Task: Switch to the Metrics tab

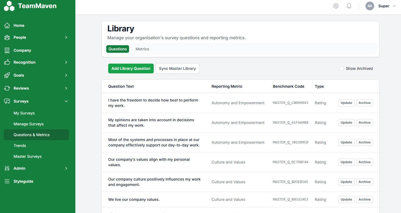Action: point(142,49)
